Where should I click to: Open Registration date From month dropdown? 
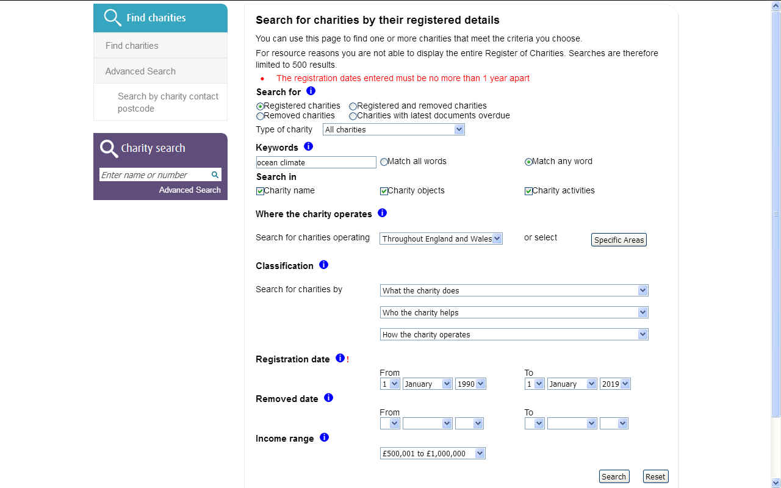(427, 384)
